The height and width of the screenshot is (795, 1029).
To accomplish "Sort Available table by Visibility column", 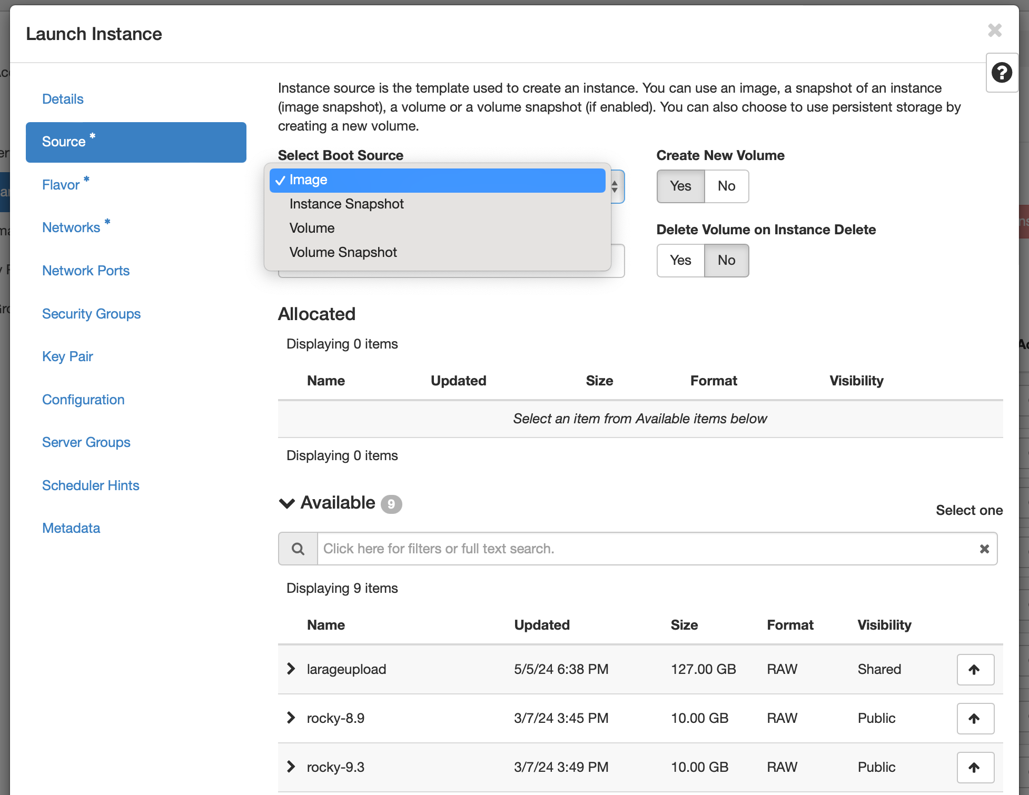I will click(x=884, y=625).
